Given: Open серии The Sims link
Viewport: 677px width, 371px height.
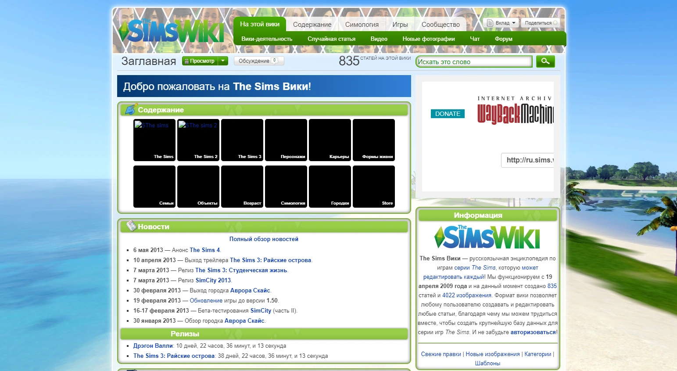Looking at the screenshot, I should (x=475, y=267).
